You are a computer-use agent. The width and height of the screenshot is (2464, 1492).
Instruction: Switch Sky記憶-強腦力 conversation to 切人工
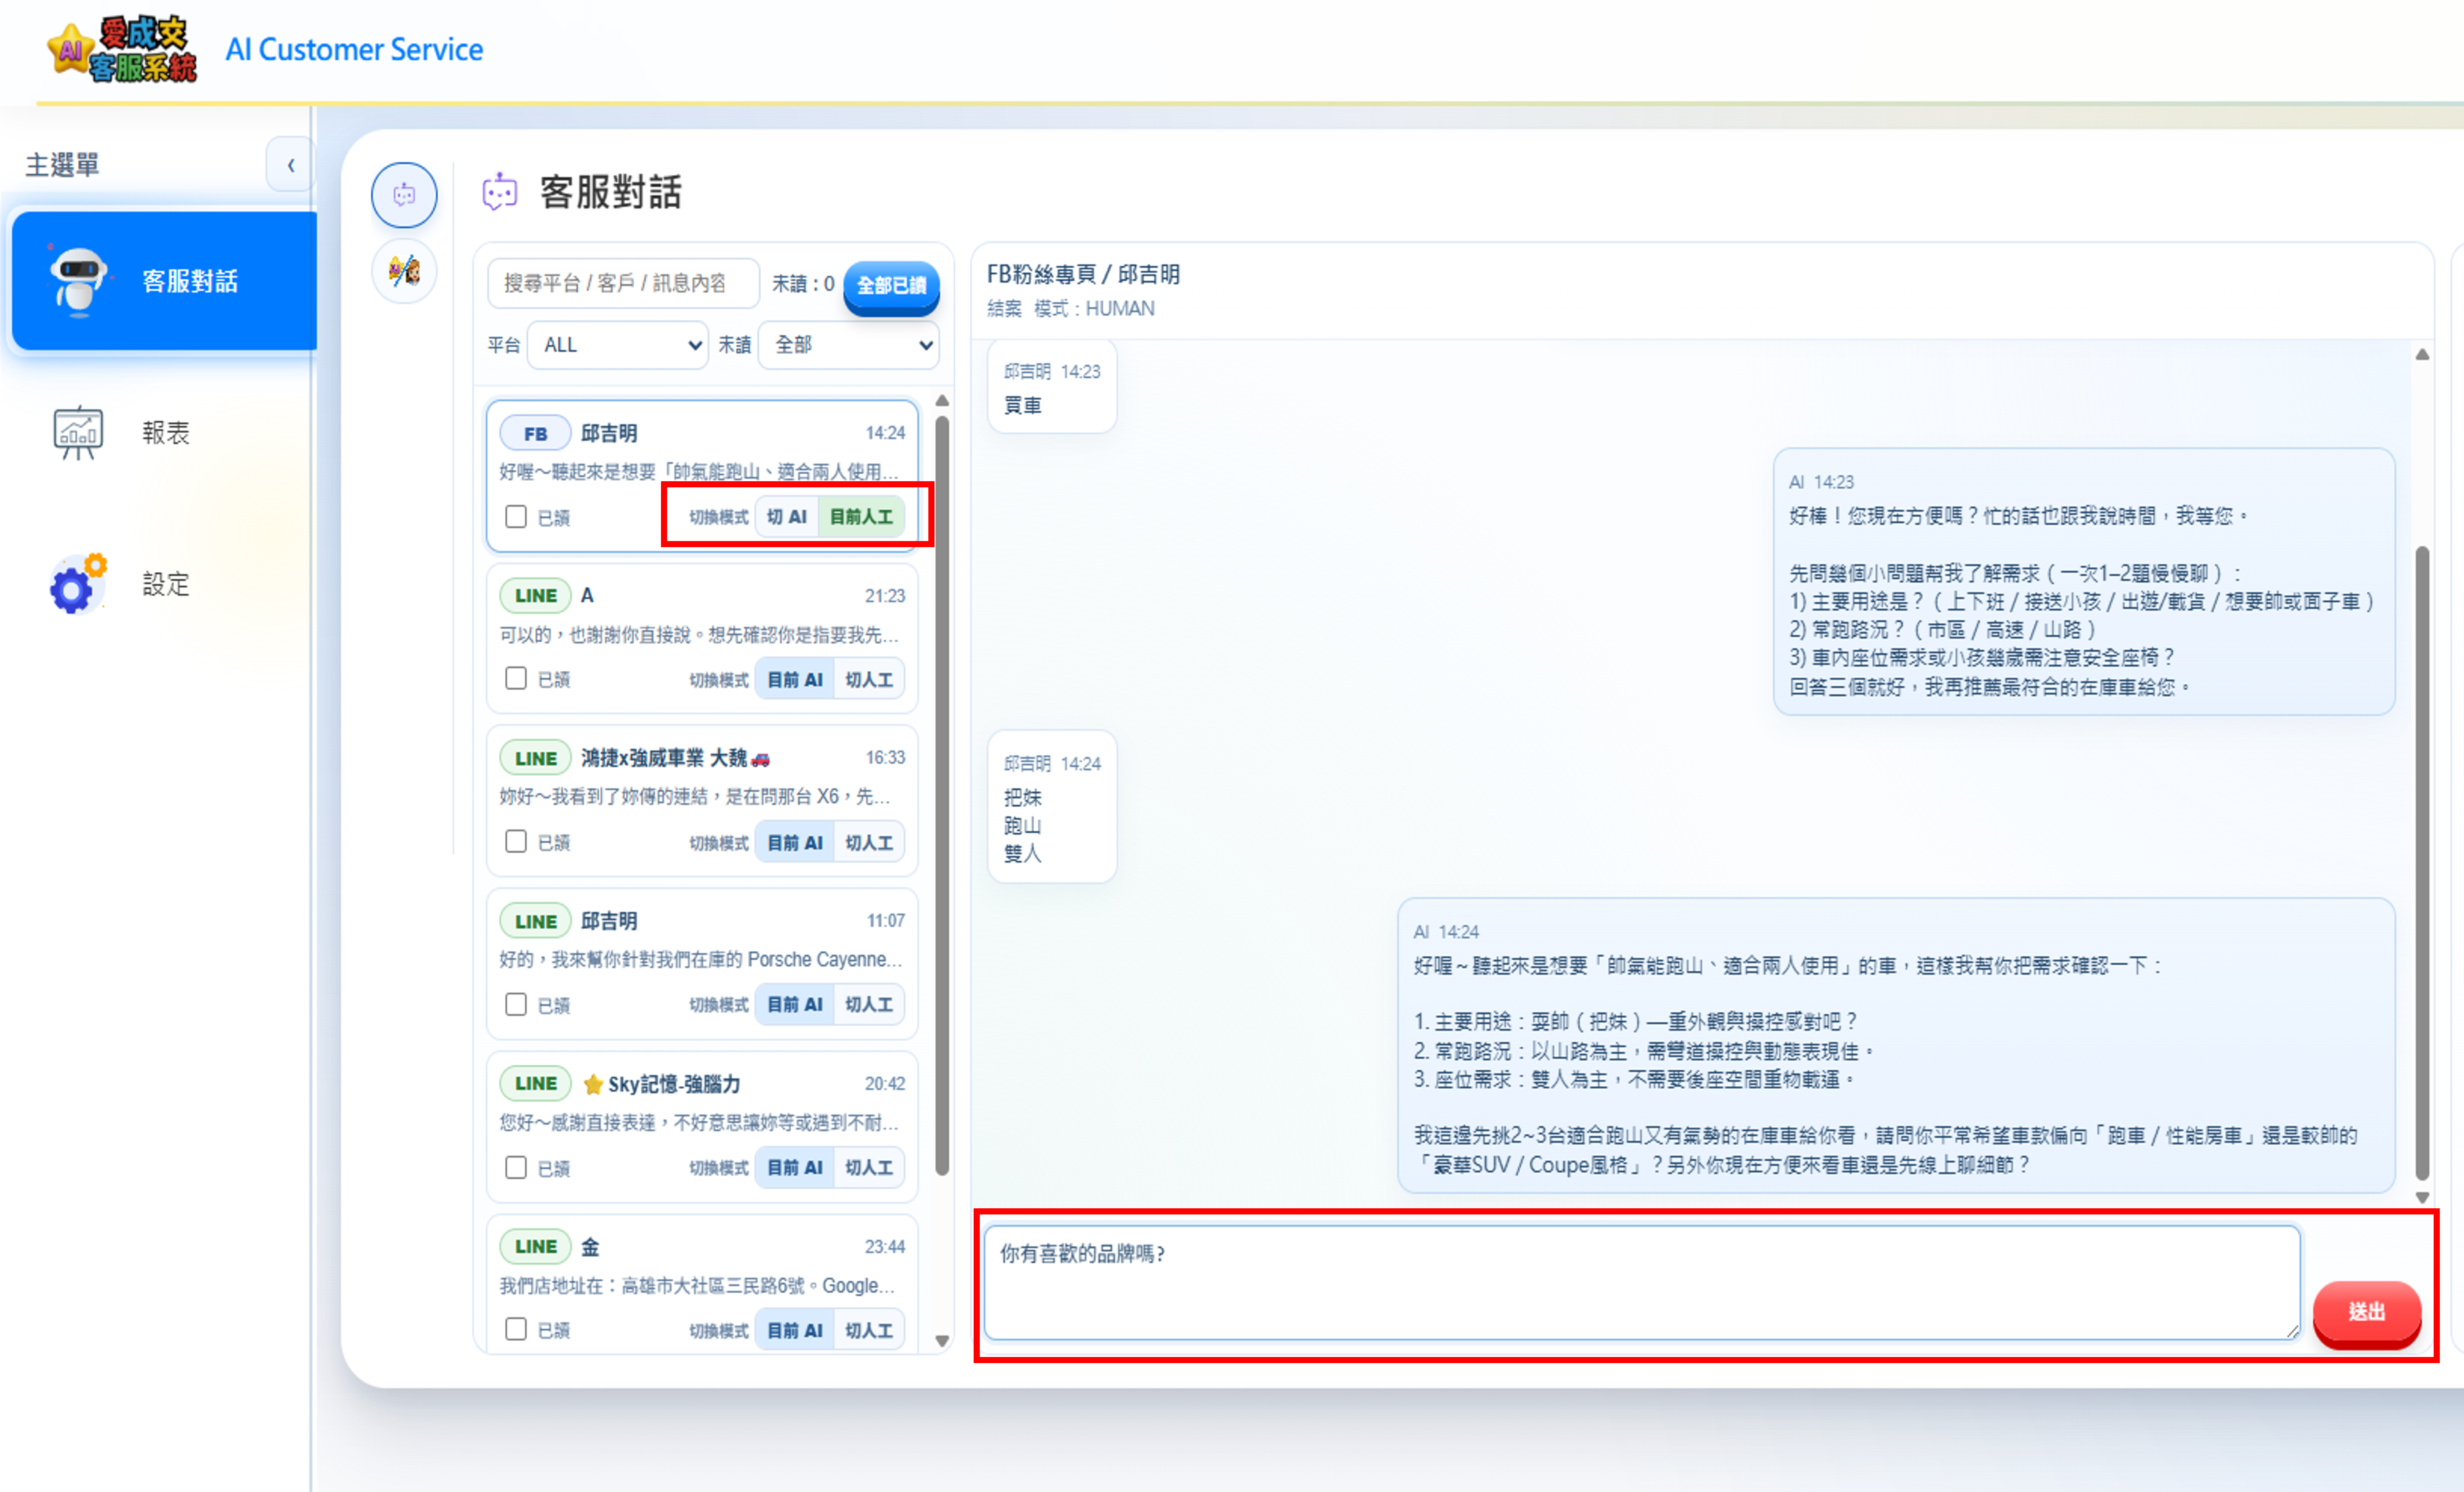pos(869,1167)
